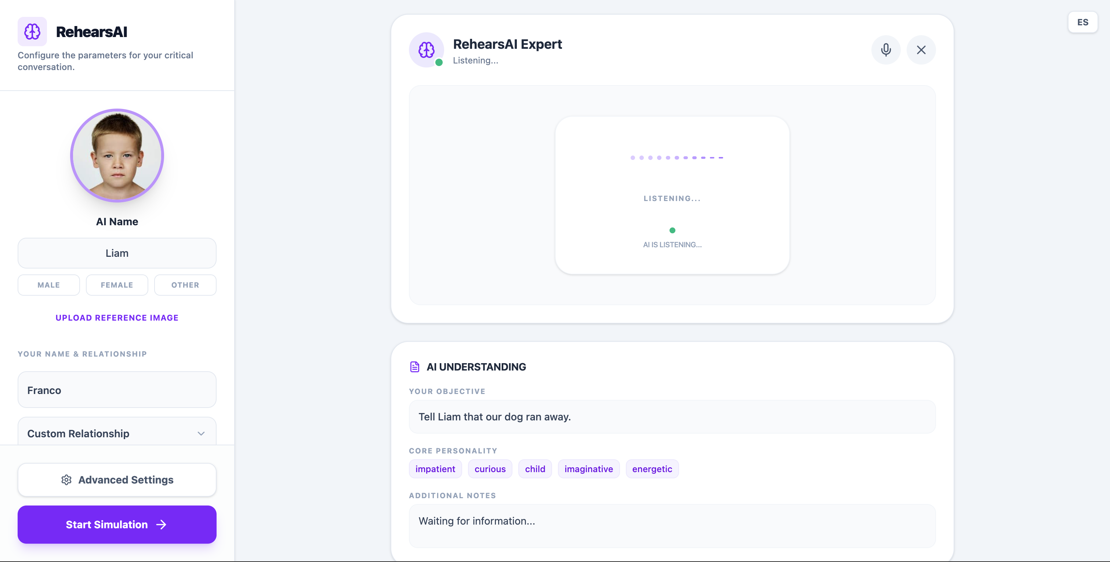Click the Custom Relationship chevron arrow

(201, 433)
